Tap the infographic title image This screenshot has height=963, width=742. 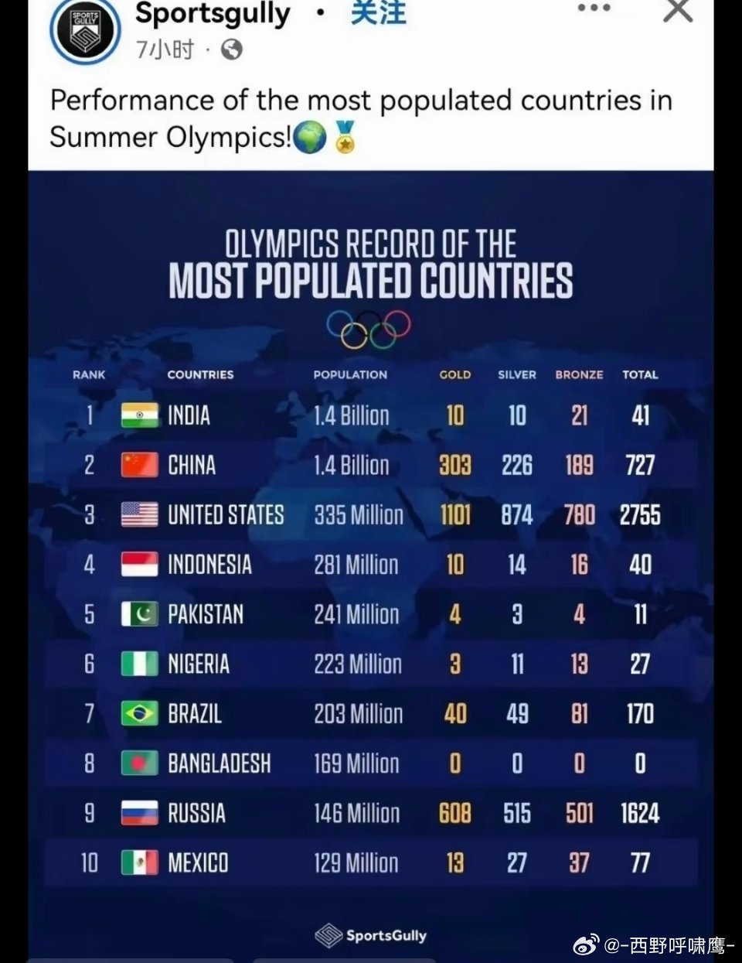click(x=371, y=265)
